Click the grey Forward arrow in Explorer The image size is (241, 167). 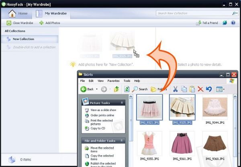104,89
